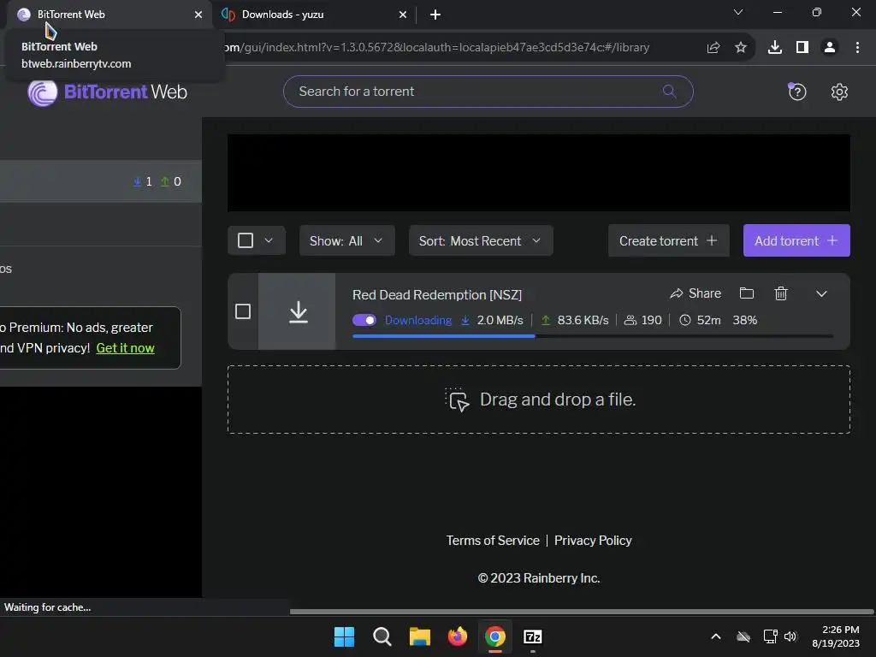Open containing folder for Red Dead Redemption torrent
Screen dimensions: 876x657
click(746, 293)
